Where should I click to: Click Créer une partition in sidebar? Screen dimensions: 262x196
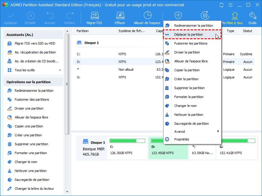[x=33, y=135]
